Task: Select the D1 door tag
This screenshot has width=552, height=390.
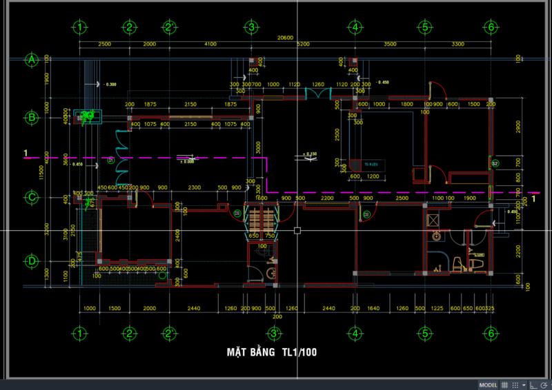Action: coord(110,161)
